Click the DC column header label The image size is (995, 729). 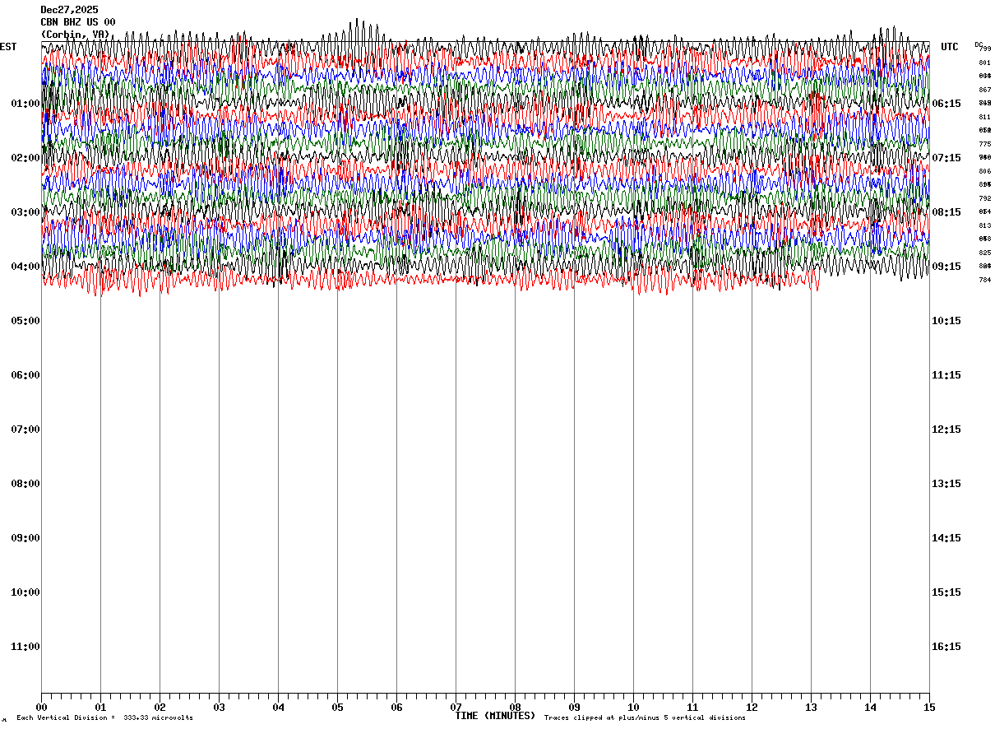[x=979, y=44]
